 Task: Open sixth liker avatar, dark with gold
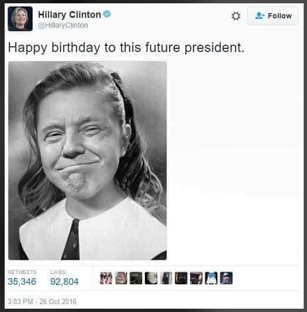click(181, 278)
